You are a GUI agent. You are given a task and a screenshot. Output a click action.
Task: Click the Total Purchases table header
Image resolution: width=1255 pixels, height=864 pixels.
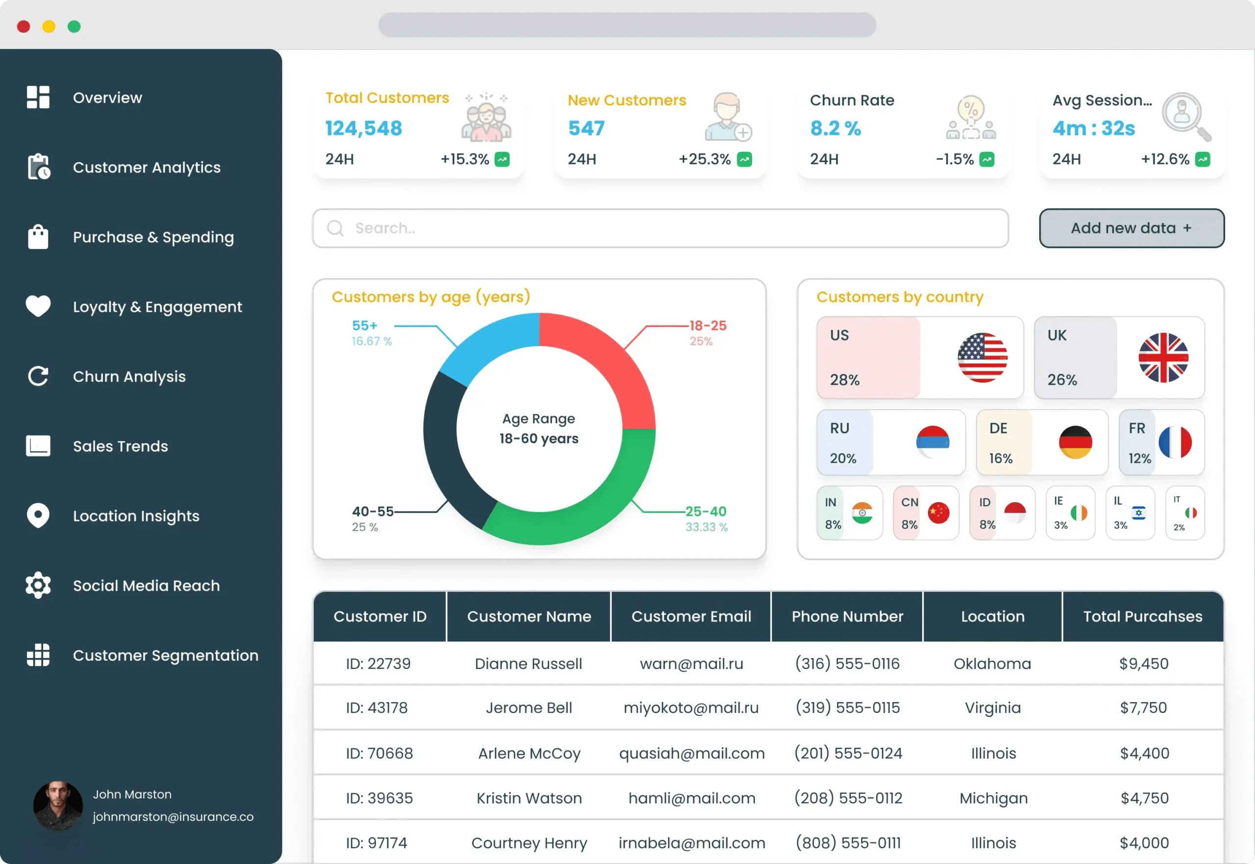pos(1142,616)
